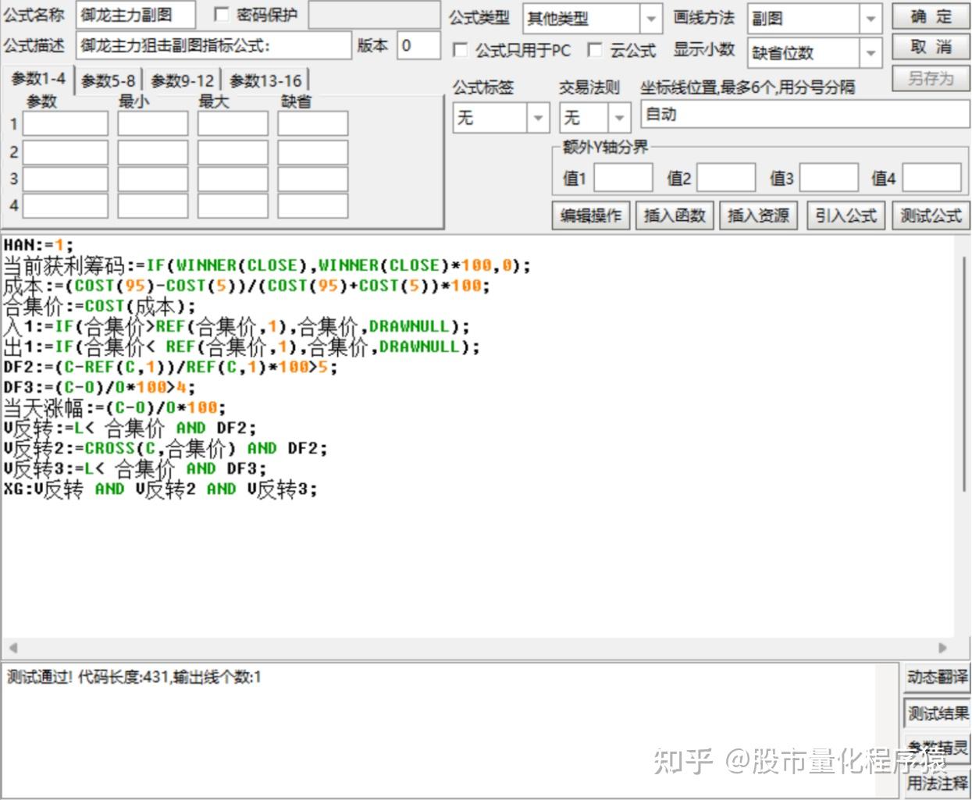
Task: Click the line defining 成本
Action: [247, 286]
